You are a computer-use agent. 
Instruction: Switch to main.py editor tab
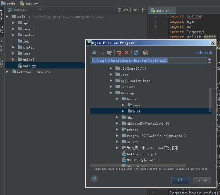[162, 10]
